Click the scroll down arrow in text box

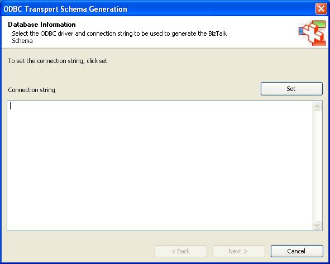[317, 225]
